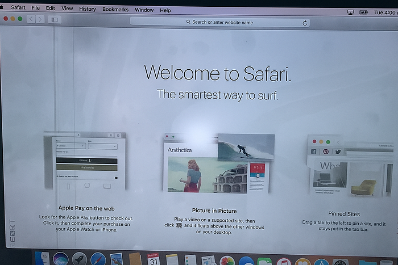Click the Aesthetica page title in illustration
The image size is (398, 265).
(x=180, y=150)
